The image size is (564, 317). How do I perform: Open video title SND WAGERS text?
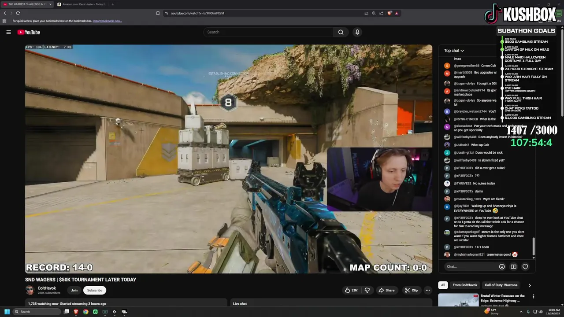81,280
